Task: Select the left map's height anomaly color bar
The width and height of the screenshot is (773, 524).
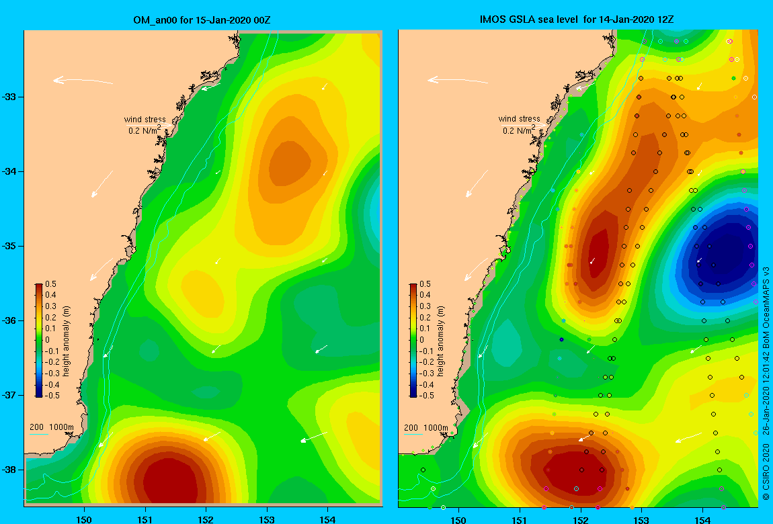Action: (x=39, y=341)
